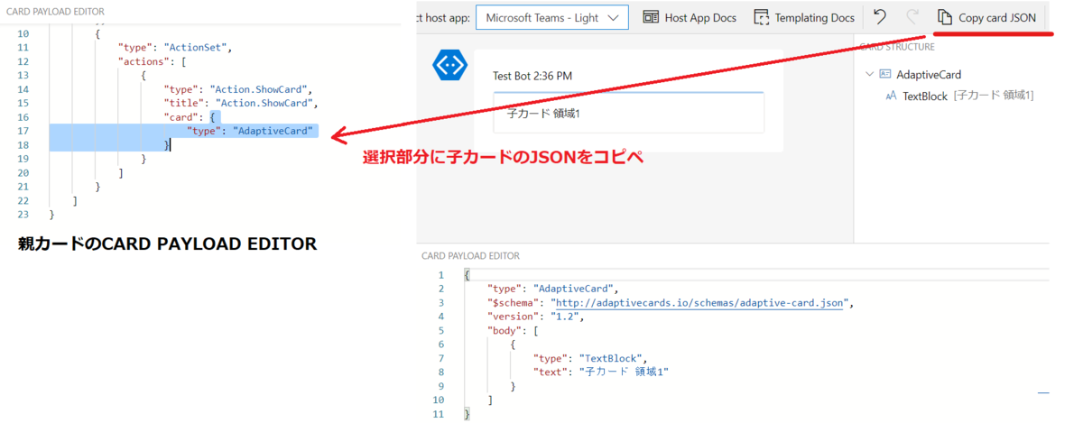Screen dimensions: 1083x423
Task: Collapse the AdaptiveCard node chevron
Action: click(x=868, y=75)
